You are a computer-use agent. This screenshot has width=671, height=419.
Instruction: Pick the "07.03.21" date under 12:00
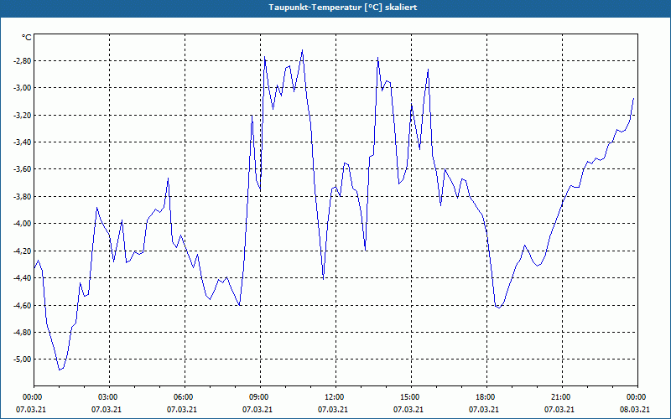tap(333, 409)
